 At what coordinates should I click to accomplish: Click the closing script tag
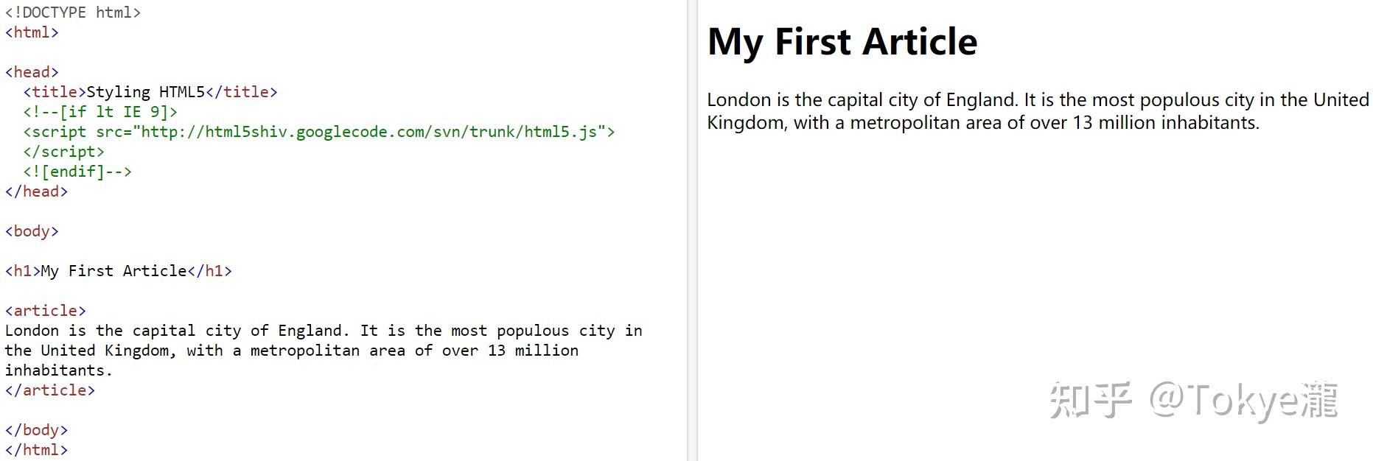click(64, 152)
